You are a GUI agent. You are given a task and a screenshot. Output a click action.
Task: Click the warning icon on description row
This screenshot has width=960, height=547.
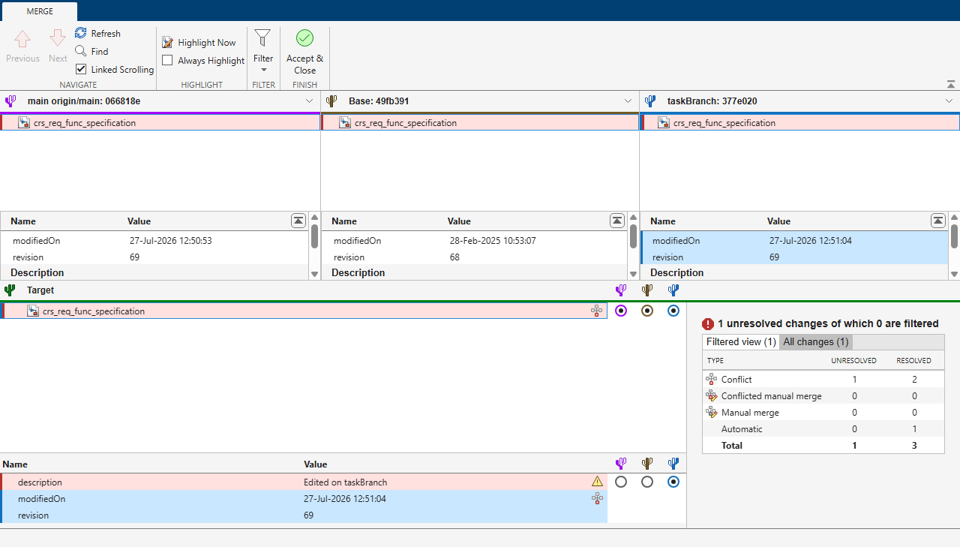pos(597,482)
